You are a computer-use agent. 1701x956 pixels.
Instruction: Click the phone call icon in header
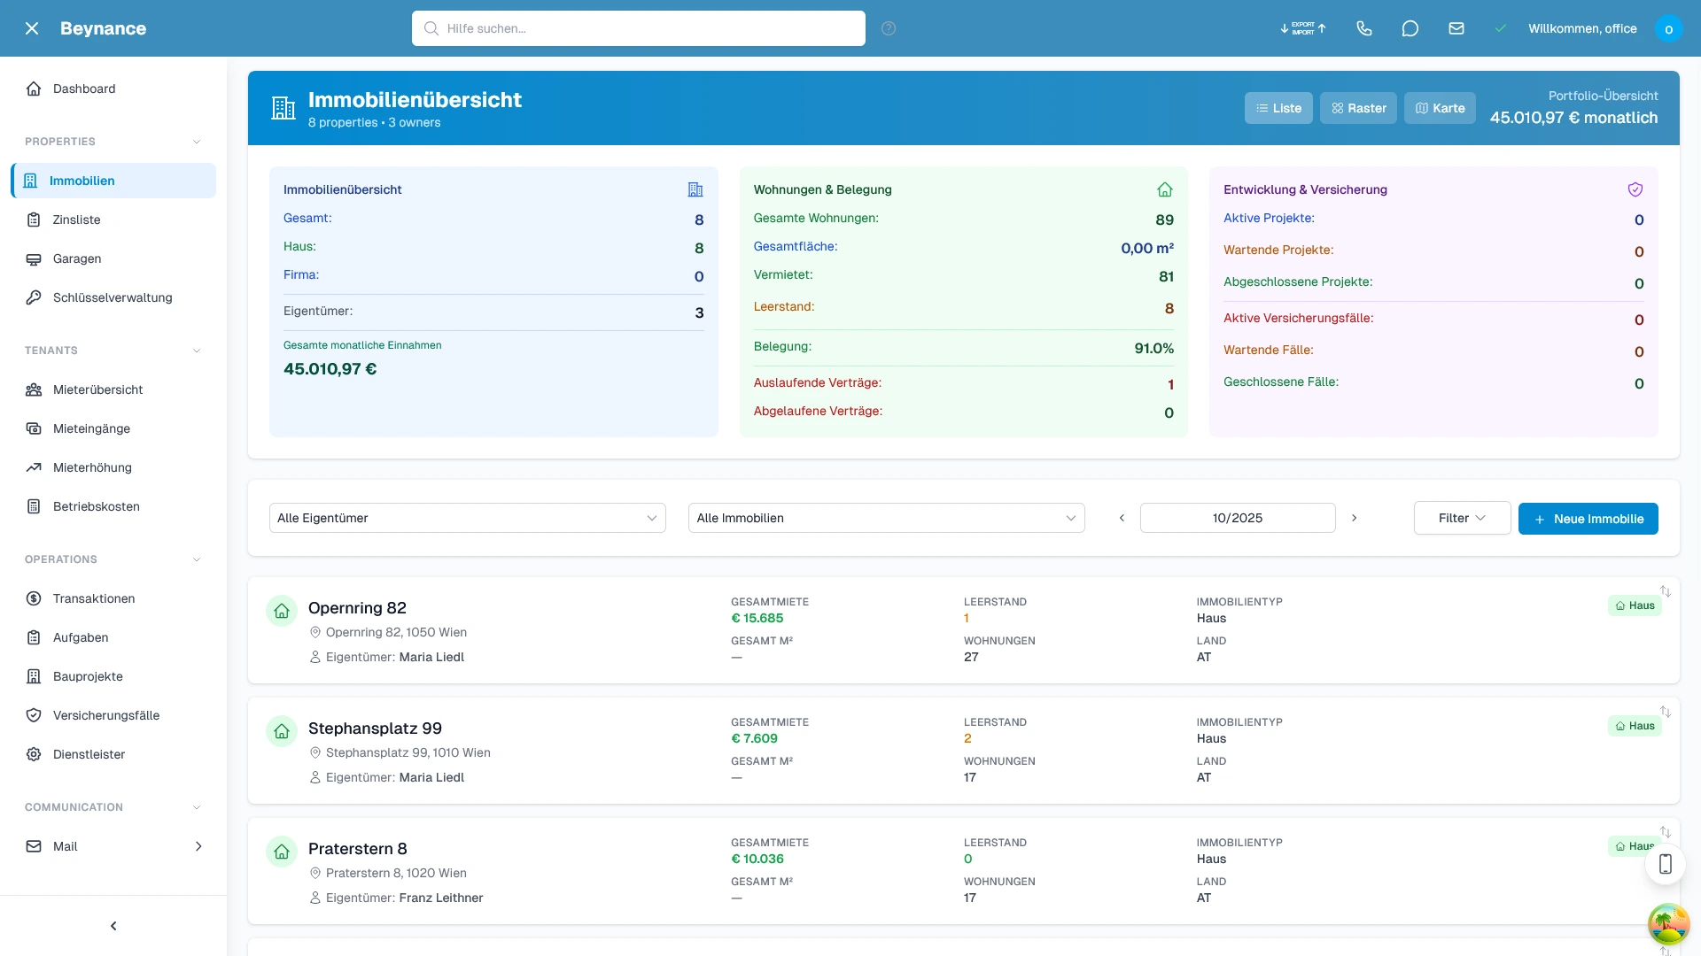coord(1364,28)
